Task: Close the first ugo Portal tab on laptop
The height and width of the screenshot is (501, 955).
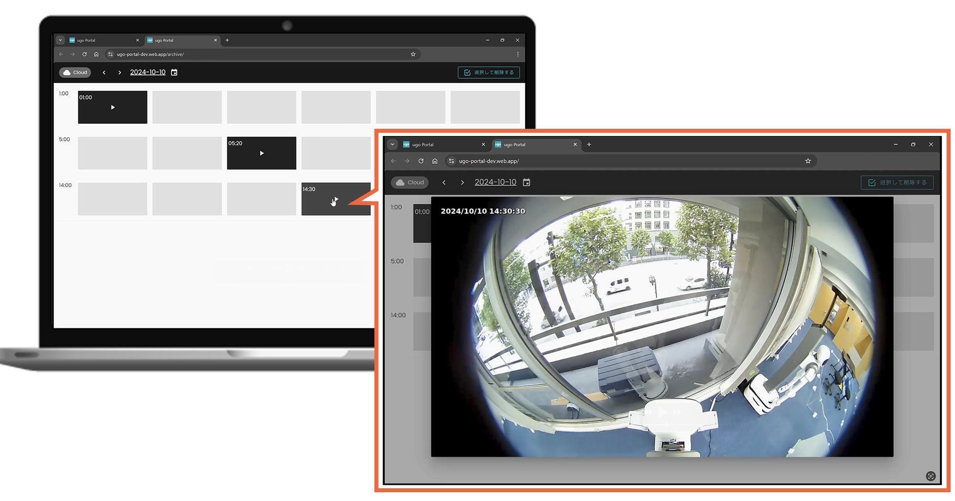Action: (x=138, y=40)
